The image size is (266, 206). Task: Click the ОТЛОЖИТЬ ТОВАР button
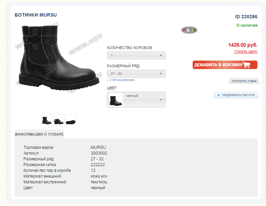(244, 81)
